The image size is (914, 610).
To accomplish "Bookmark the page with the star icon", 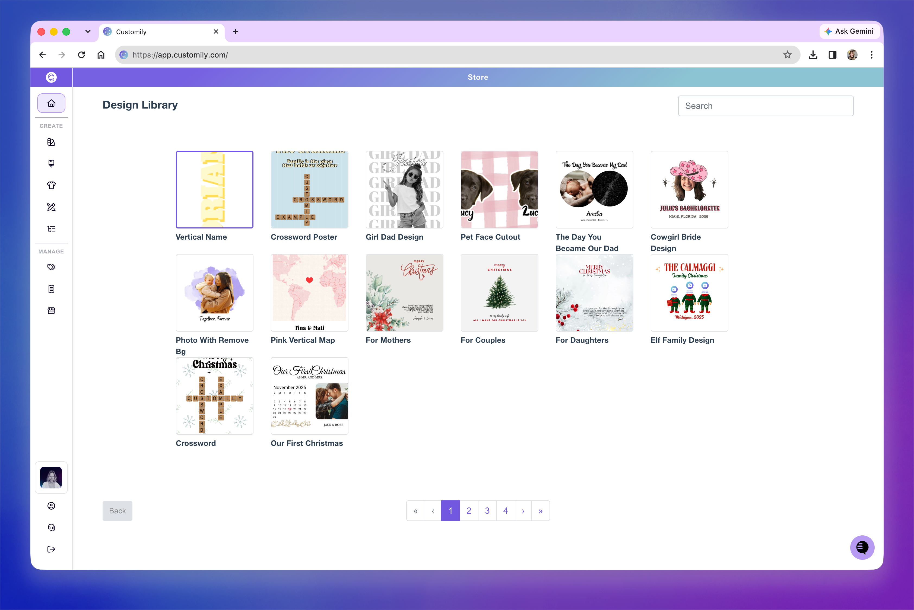I will point(788,55).
